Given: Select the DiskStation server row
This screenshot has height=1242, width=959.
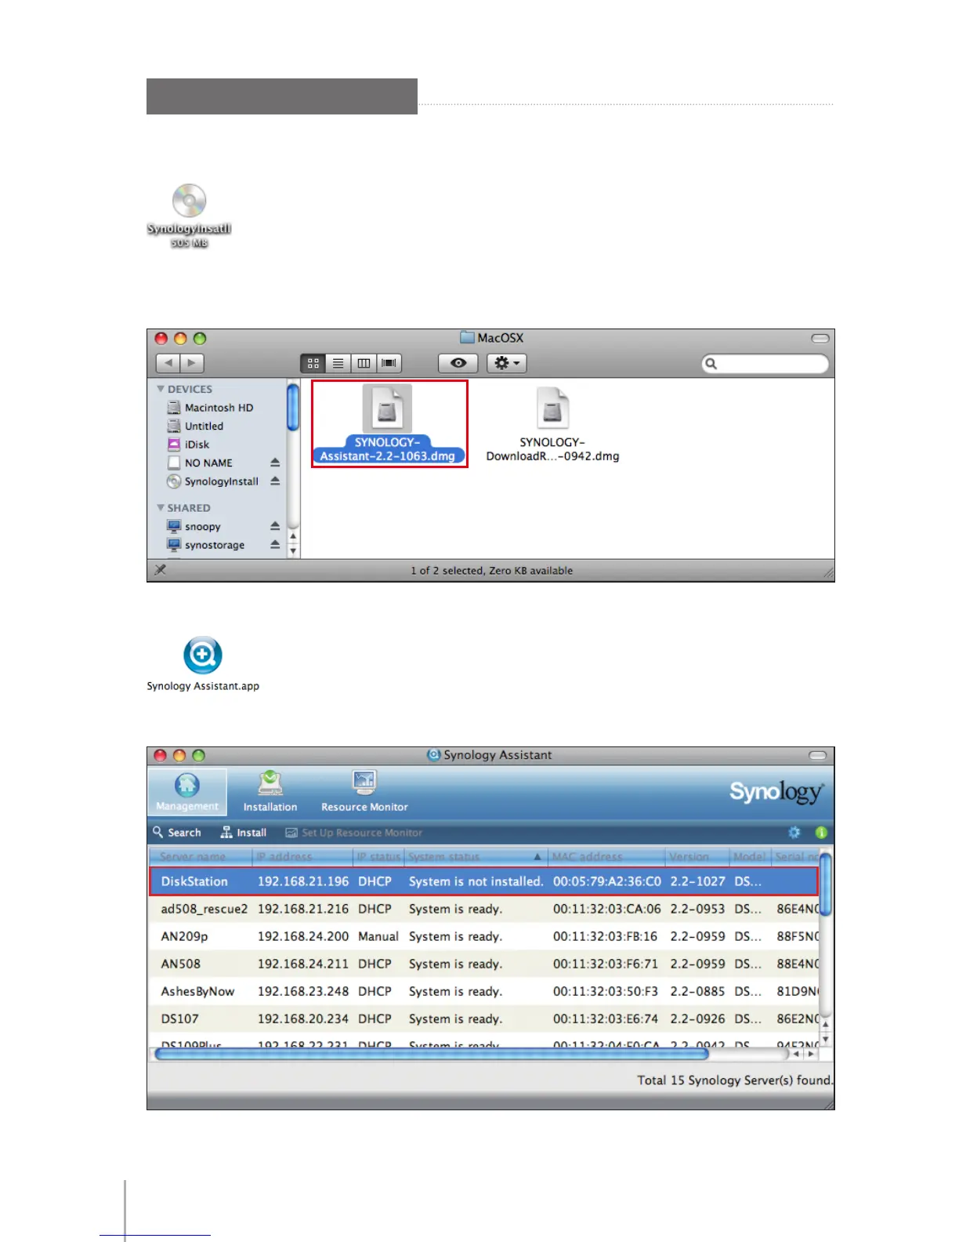Looking at the screenshot, I should 483,881.
